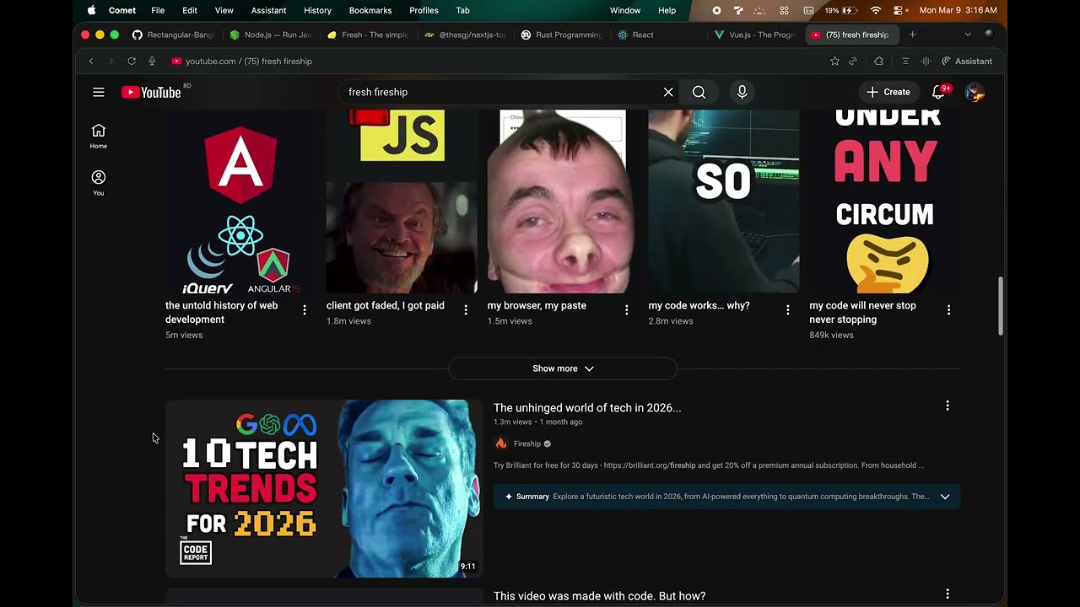
Task: Open YouTube notifications bell
Action: coord(938,92)
